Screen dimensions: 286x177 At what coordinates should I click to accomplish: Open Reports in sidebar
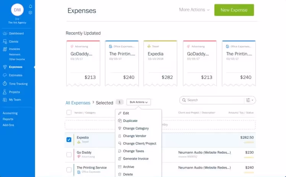8,119
